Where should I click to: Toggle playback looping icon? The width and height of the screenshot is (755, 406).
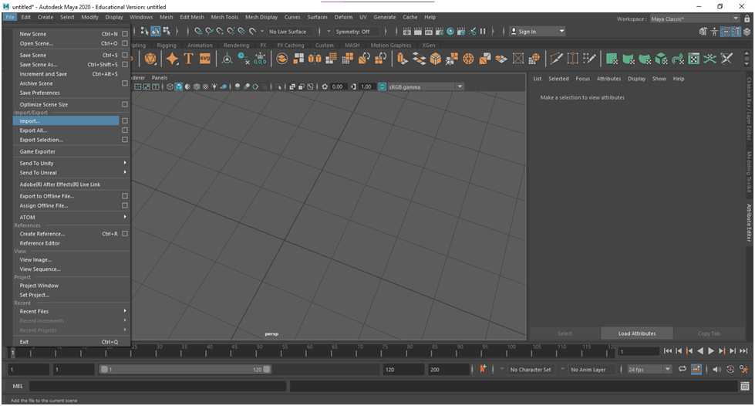point(683,370)
